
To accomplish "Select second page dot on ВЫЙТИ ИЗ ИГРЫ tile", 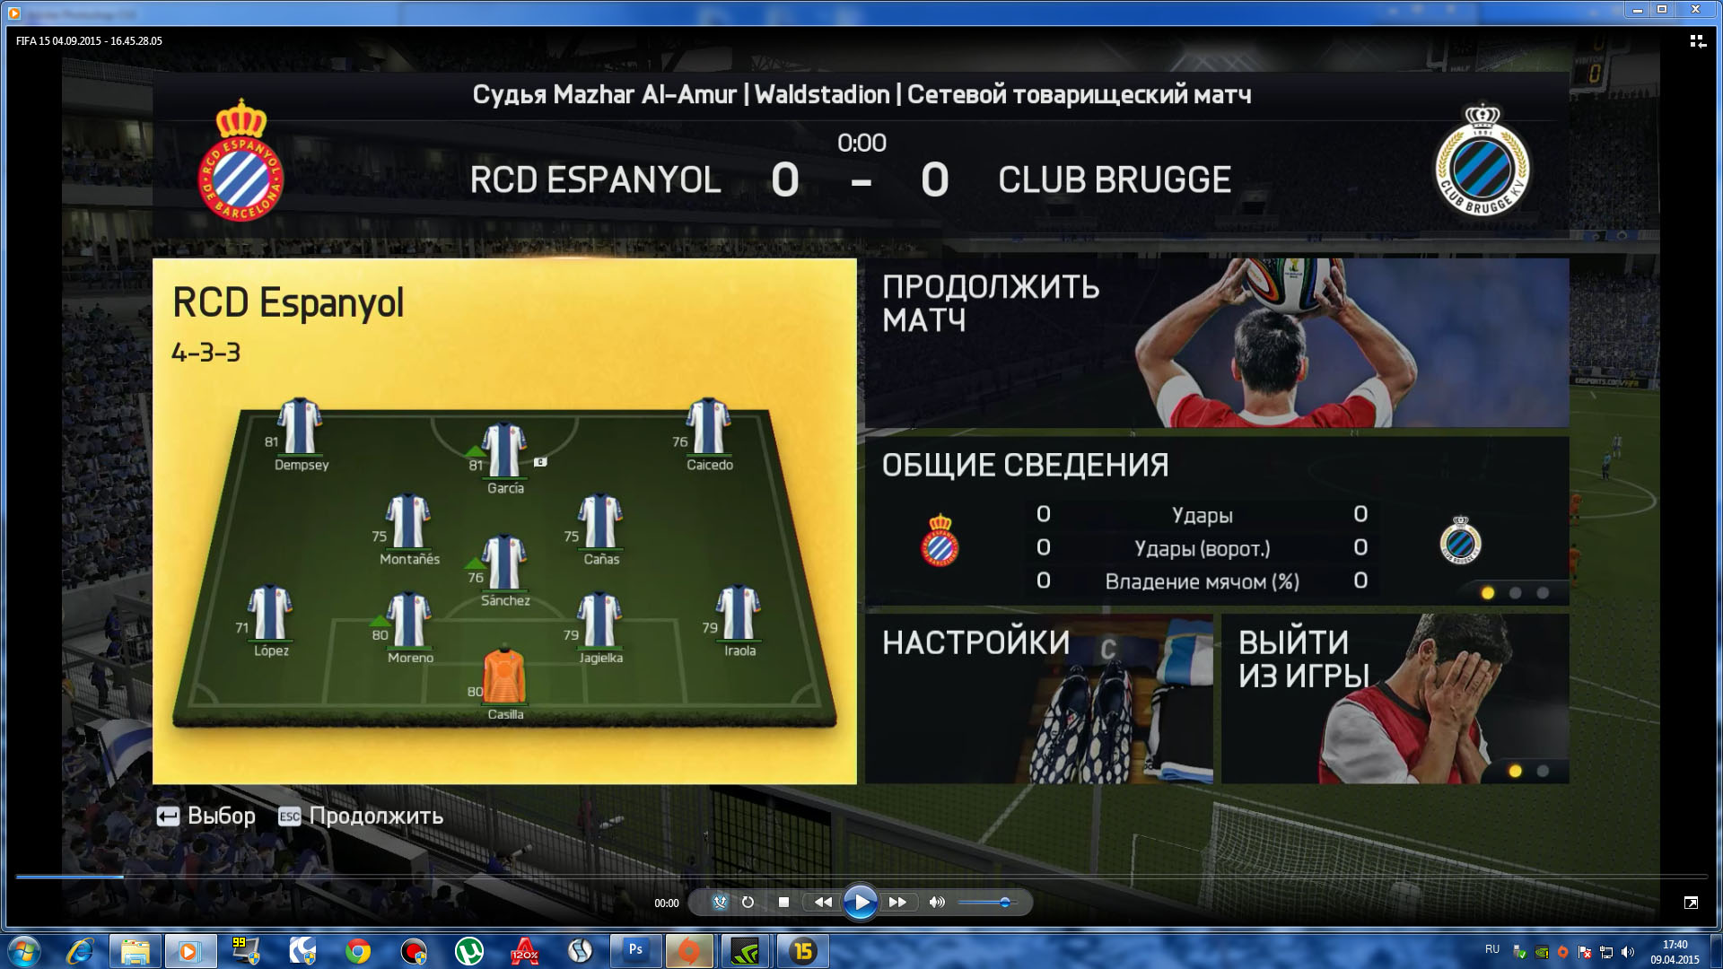I will 1543,771.
